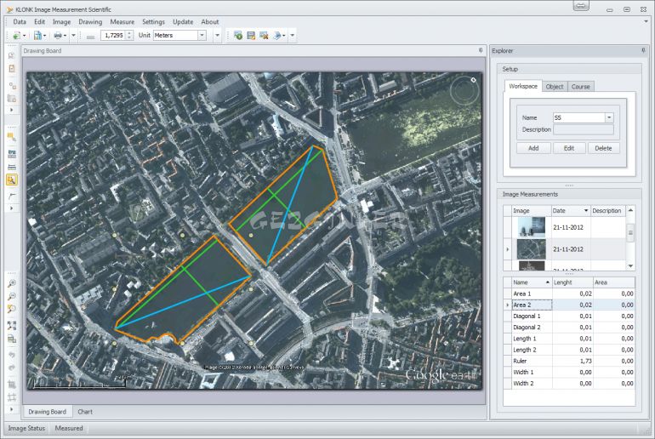
Task: Click the gray image-settings icon in left toolbar
Action: 12,99
